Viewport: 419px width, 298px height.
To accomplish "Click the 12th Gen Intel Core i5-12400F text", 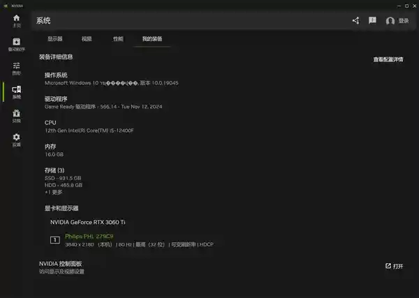I will click(x=89, y=131).
